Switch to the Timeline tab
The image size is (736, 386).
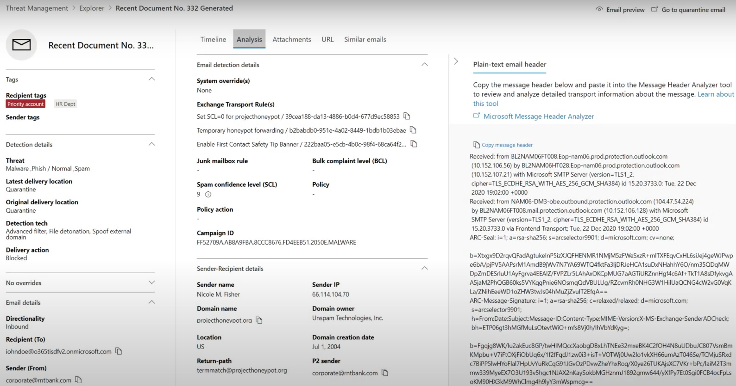(213, 39)
